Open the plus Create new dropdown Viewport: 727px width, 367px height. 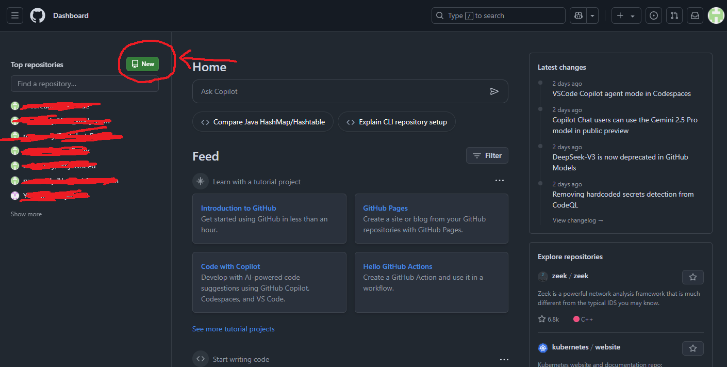tap(626, 15)
